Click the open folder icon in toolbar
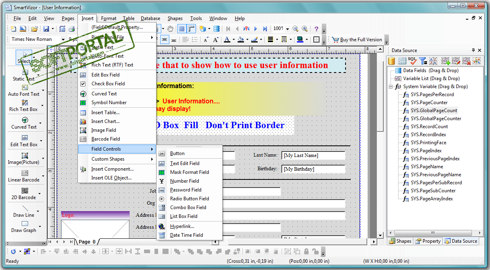The width and height of the screenshot is (490, 270). coord(35,28)
